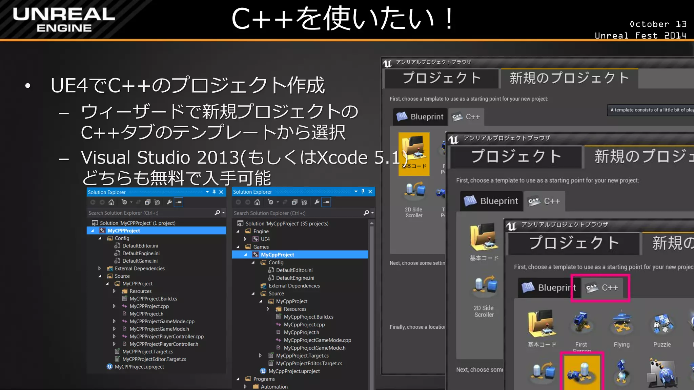This screenshot has height=390, width=694.
Task: Click Pending Changes Filter clock icon in right Solution Explorer
Action: (270, 202)
